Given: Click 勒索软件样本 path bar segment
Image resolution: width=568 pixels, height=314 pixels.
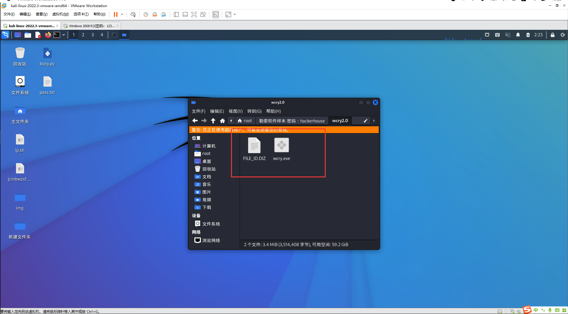Looking at the screenshot, I should [x=292, y=121].
